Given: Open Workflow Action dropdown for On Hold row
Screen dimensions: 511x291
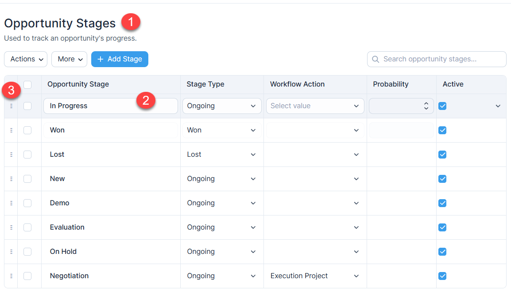Looking at the screenshot, I should pos(315,252).
